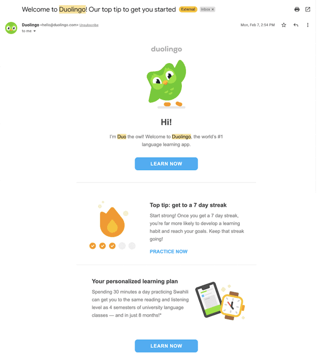Open email in new window icon
317x358 pixels.
pos(308,9)
